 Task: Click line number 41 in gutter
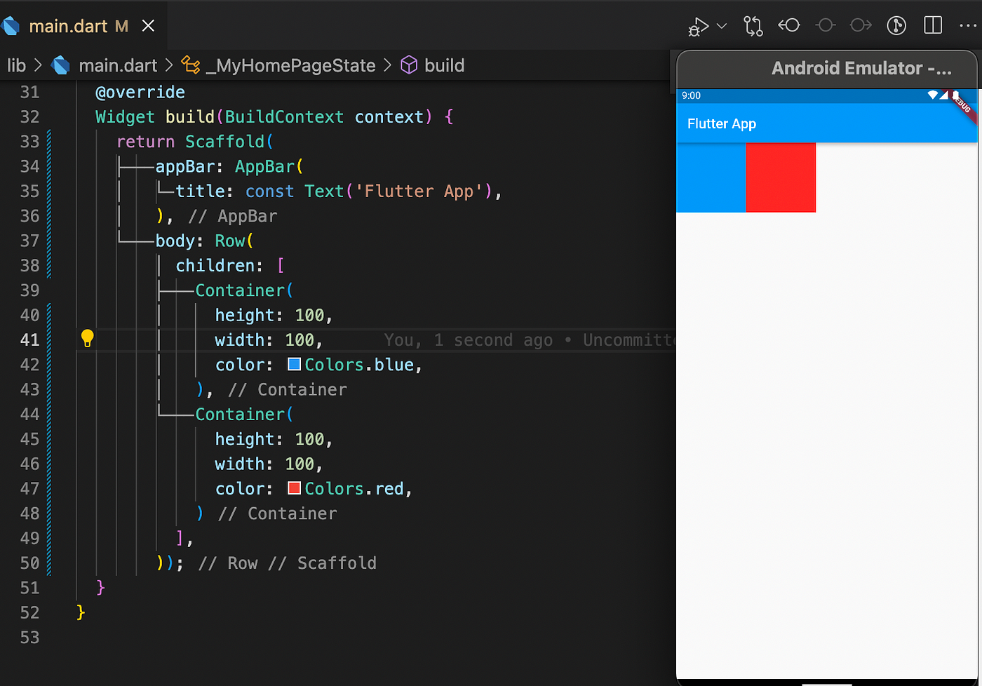click(29, 339)
